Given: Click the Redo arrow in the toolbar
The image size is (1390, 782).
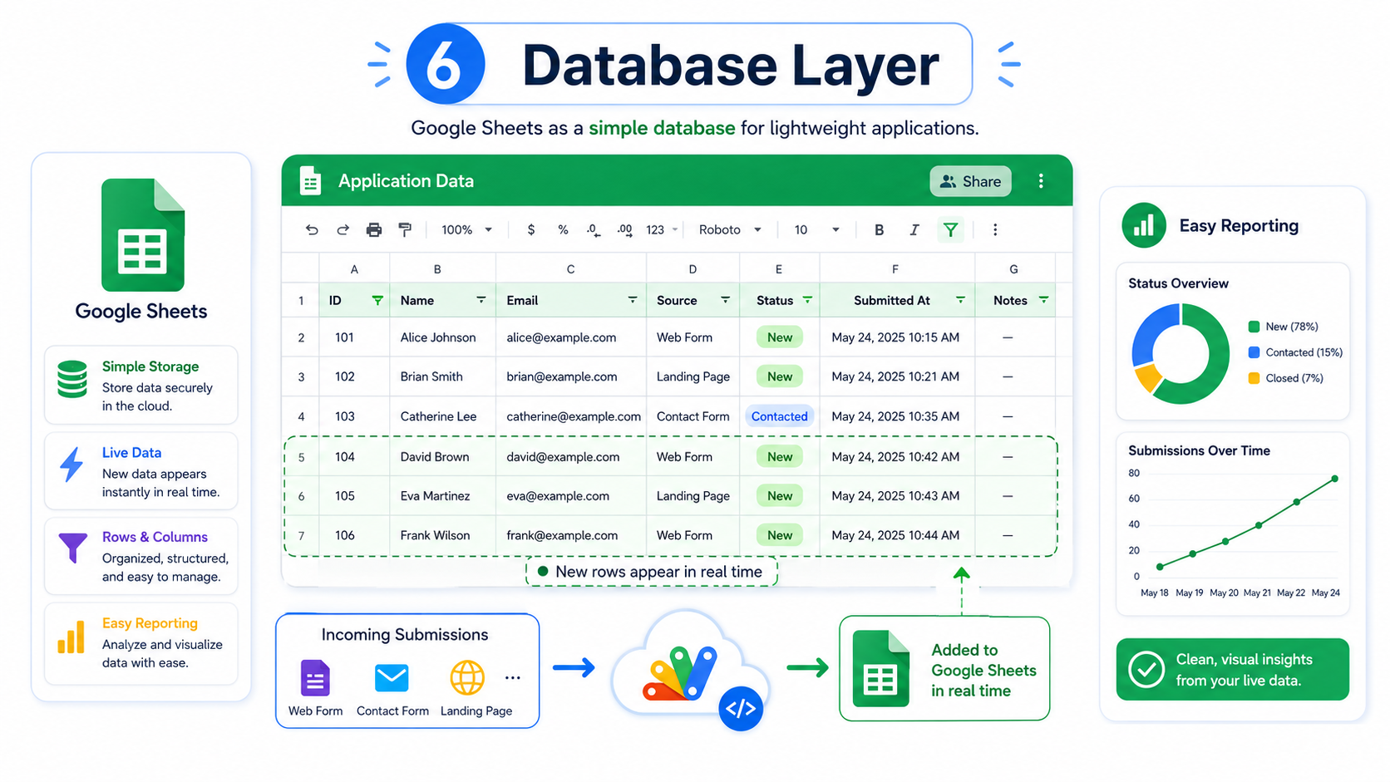Looking at the screenshot, I should pyautogui.click(x=343, y=230).
